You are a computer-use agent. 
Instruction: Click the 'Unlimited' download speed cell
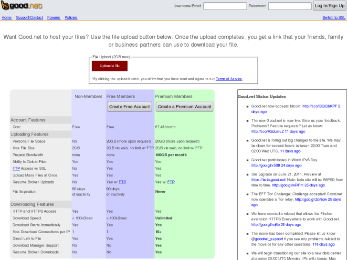pyautogui.click(x=164, y=218)
